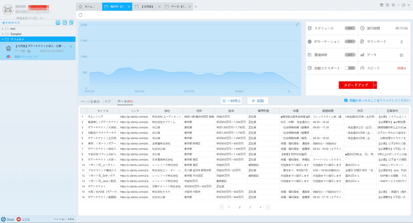Click the run time clock icon
This screenshot has height=223, width=413.
(x=362, y=28)
